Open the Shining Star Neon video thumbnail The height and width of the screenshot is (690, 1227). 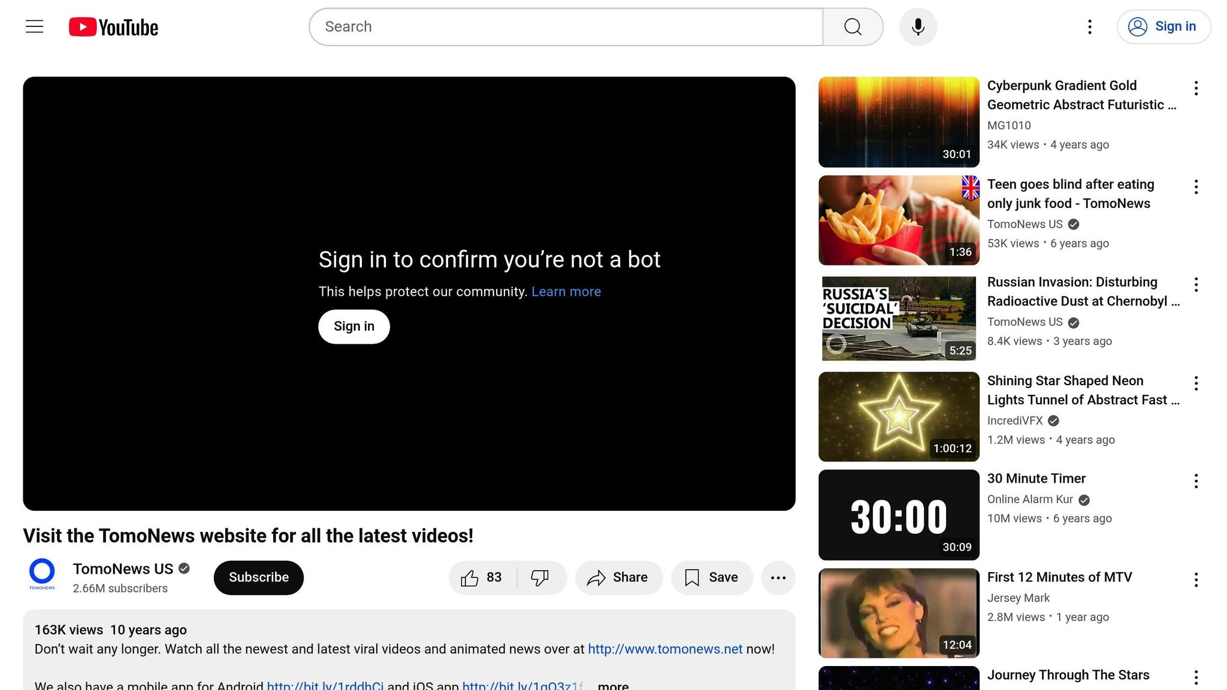[898, 417]
